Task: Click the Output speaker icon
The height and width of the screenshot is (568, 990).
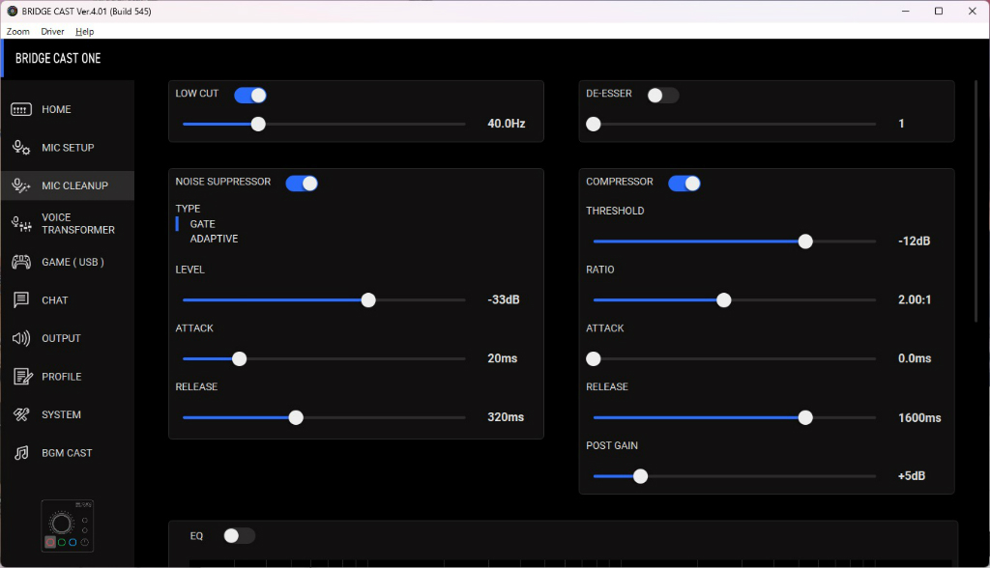Action: coord(21,338)
